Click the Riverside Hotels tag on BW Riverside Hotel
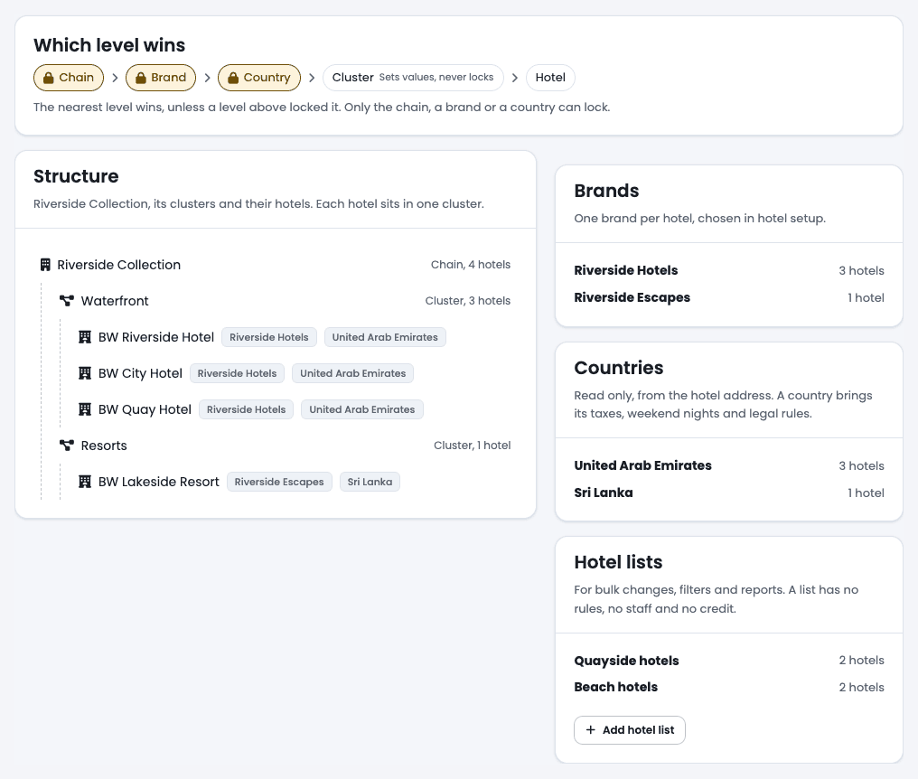918x779 pixels. click(x=269, y=337)
